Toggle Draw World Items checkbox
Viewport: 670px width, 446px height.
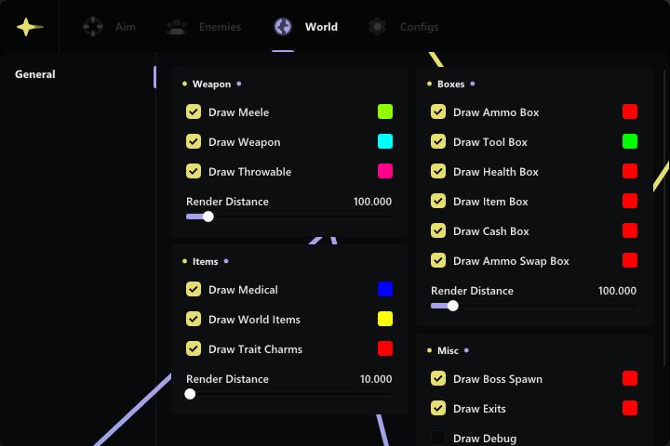click(x=194, y=320)
